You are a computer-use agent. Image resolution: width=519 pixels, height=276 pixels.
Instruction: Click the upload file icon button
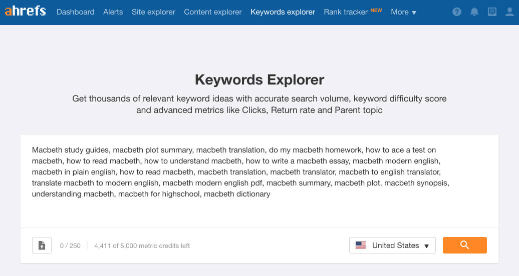(x=42, y=245)
